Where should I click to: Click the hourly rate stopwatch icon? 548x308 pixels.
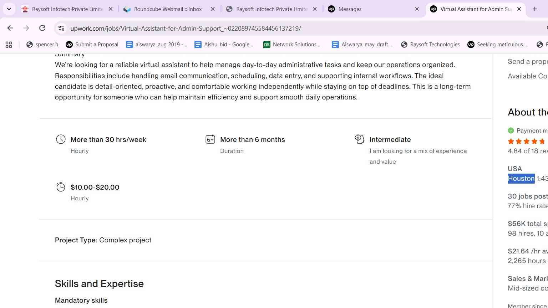point(61,187)
